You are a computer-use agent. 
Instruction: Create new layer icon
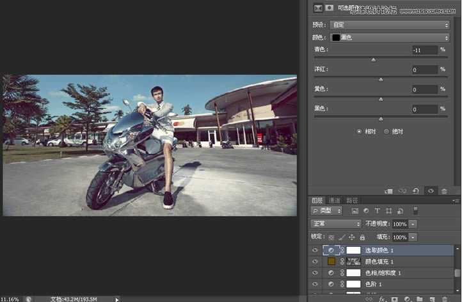click(432, 299)
